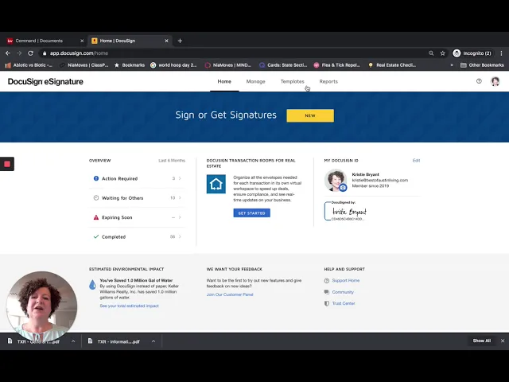Open the Bookmarks star folder in bookmarks bar

[130, 65]
